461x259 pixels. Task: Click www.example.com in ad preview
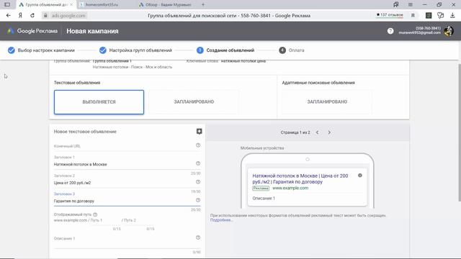pyautogui.click(x=290, y=188)
